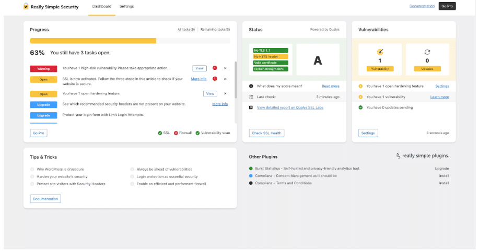This screenshot has width=479, height=252.
Task: Click the SSL grade A tile
Action: (318, 59)
